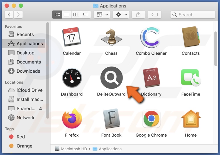220x155 pixels.
Task: Click the sidebar scrollbar
Action: [x=48, y=70]
